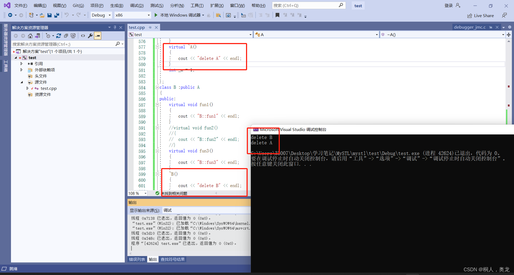The height and width of the screenshot is (275, 514).
Task: Select the 资源文件 folder
Action: click(x=43, y=94)
